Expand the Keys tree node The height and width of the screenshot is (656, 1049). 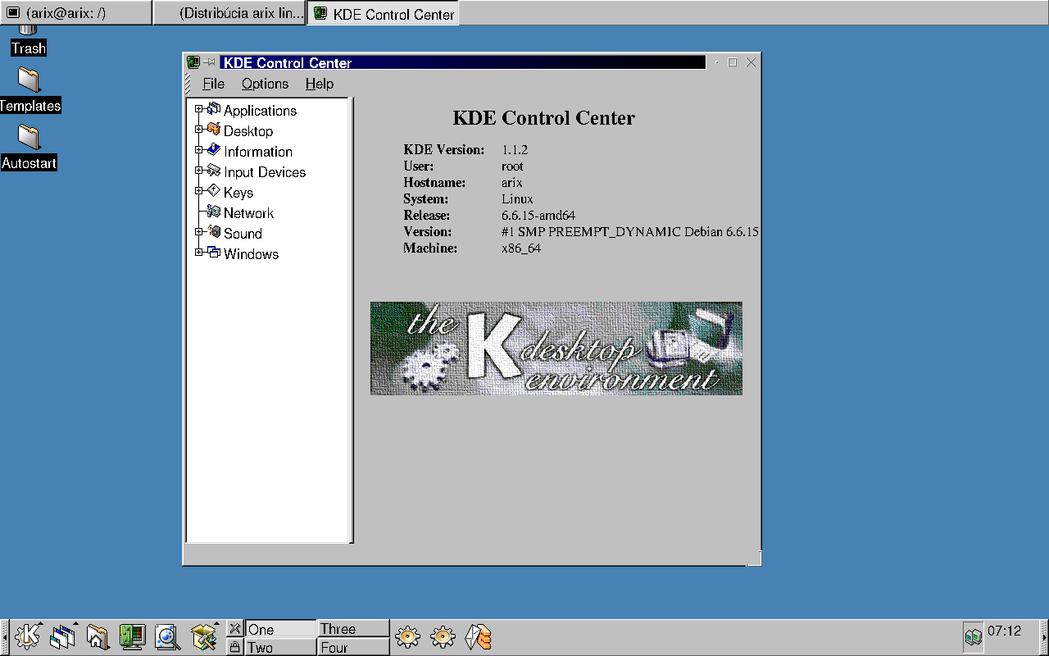click(x=198, y=191)
